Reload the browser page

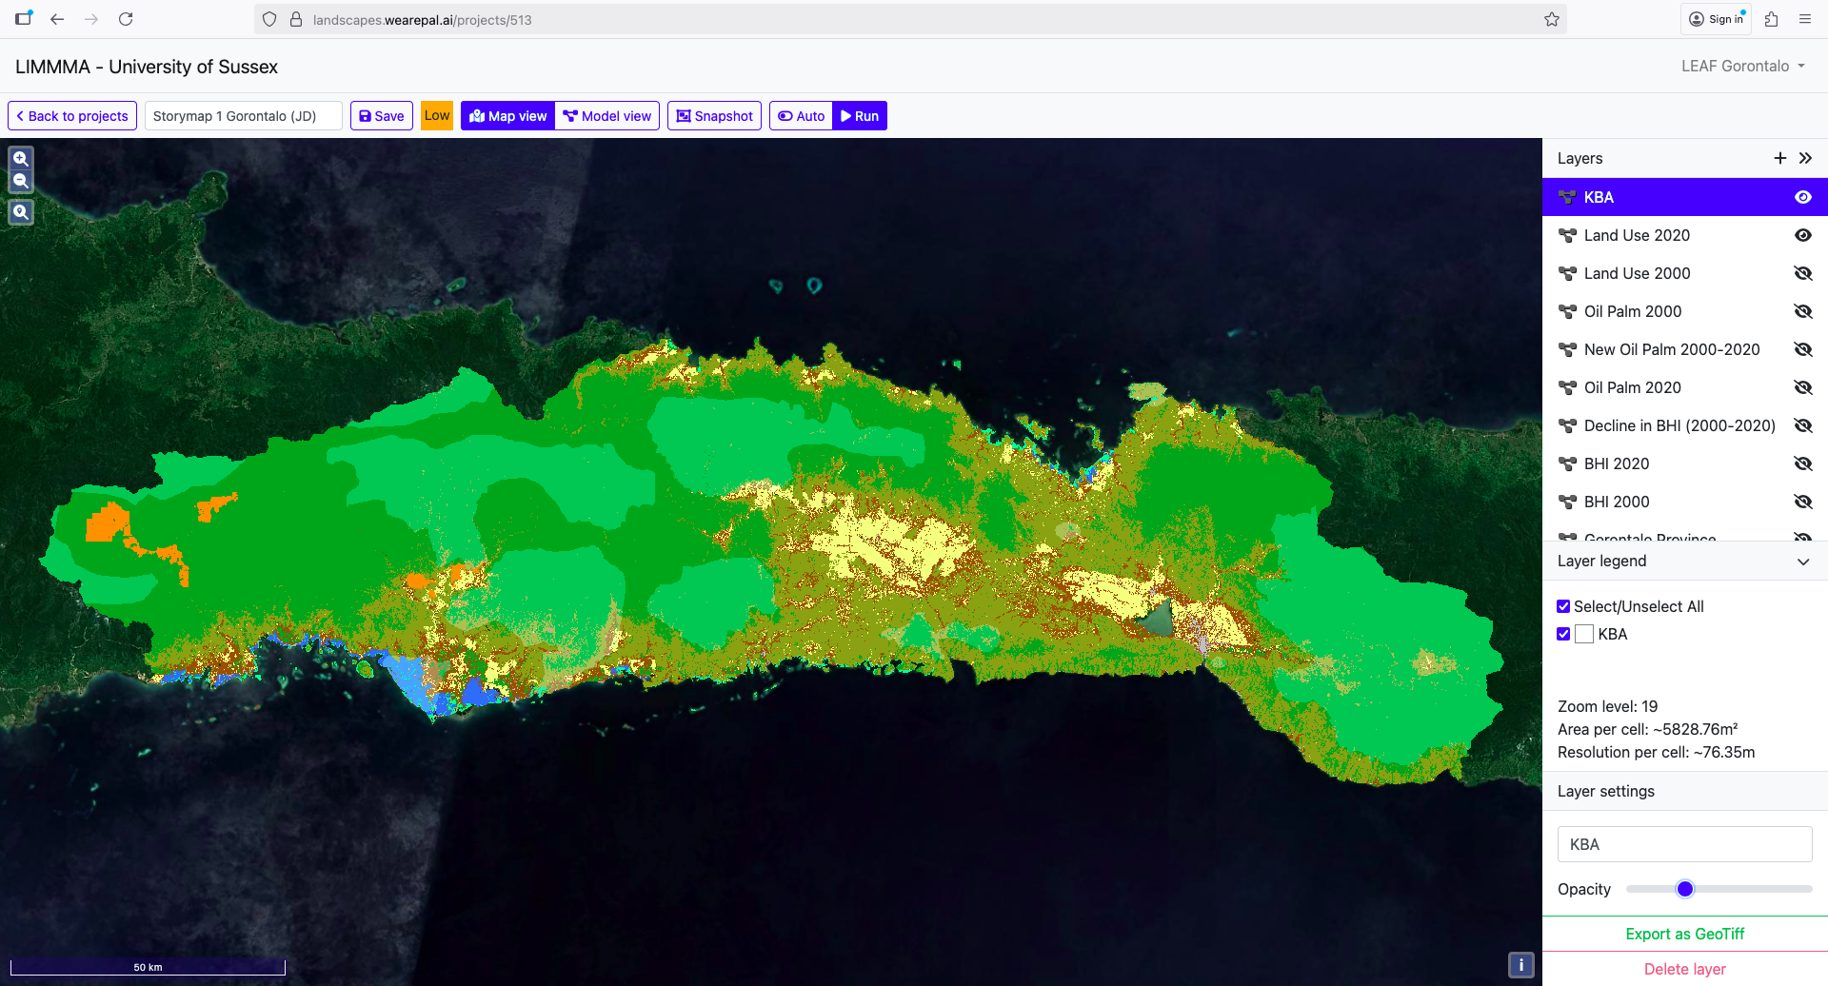click(x=126, y=19)
